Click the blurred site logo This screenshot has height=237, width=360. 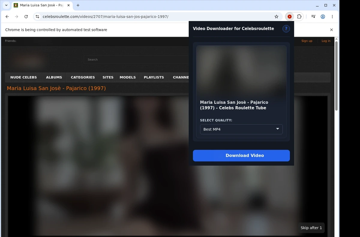28,61
